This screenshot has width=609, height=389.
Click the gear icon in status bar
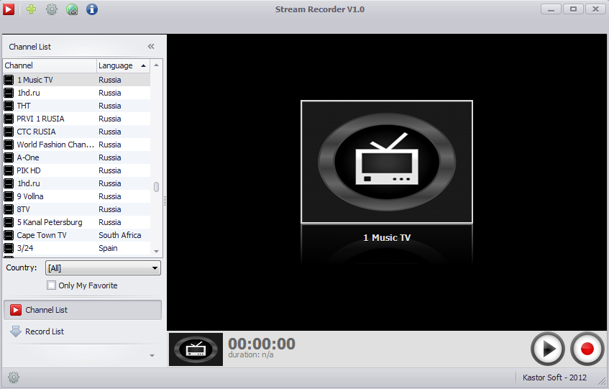point(13,377)
